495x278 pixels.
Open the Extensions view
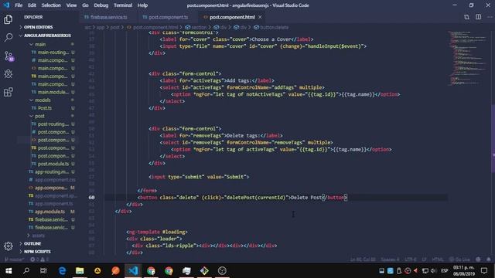[9, 92]
